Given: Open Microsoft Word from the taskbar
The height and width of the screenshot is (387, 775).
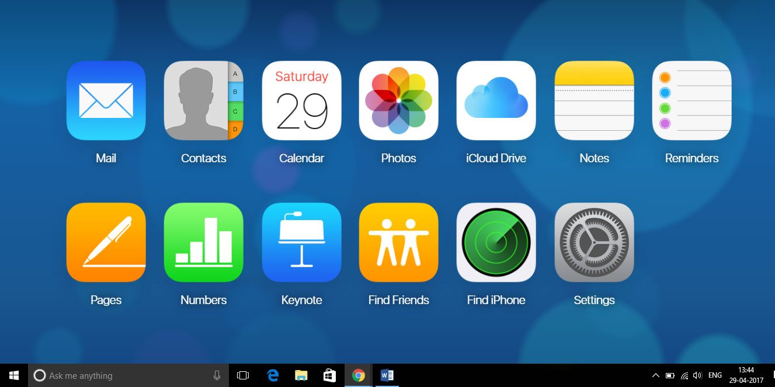Looking at the screenshot, I should coord(387,375).
